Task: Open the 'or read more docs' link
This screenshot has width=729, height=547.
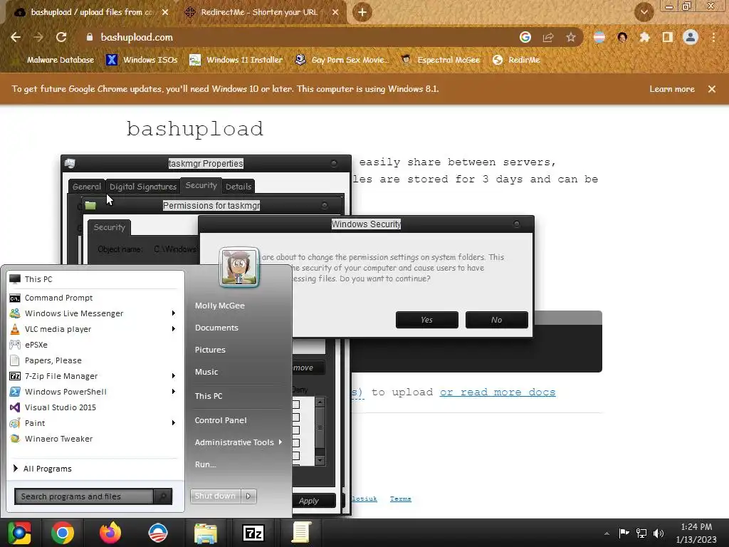Action: [498, 392]
